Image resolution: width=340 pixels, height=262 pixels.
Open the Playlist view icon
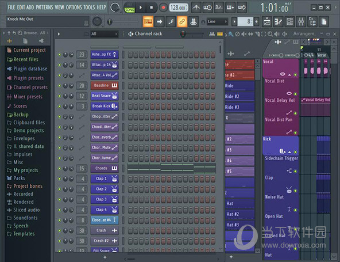[x=267, y=21]
